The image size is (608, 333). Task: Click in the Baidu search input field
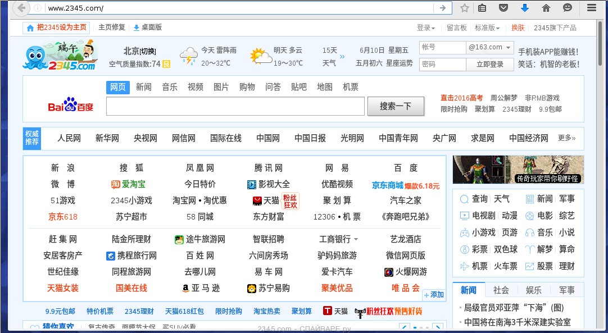click(x=235, y=106)
